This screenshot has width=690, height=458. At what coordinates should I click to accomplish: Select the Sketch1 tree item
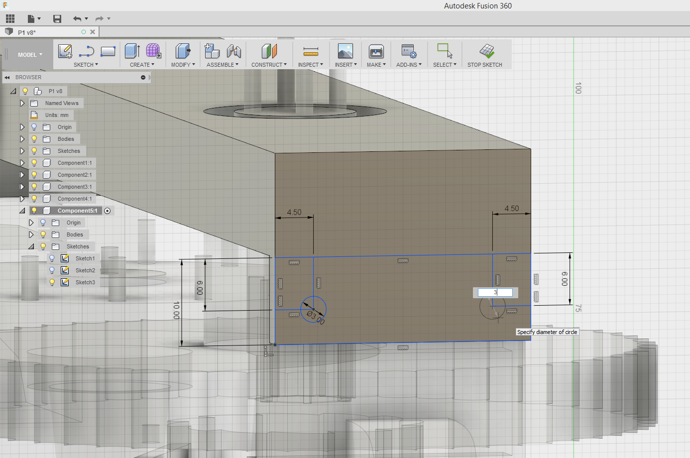click(85, 258)
